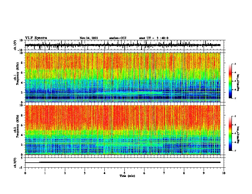The width and height of the screenshot is (252, 194).
Task: Select the "Time (min)" axis label
Action: coord(127,176)
